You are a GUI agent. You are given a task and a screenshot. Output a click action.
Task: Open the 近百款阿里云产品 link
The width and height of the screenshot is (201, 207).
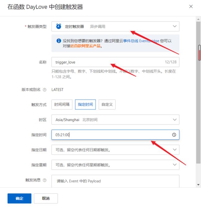point(85,46)
